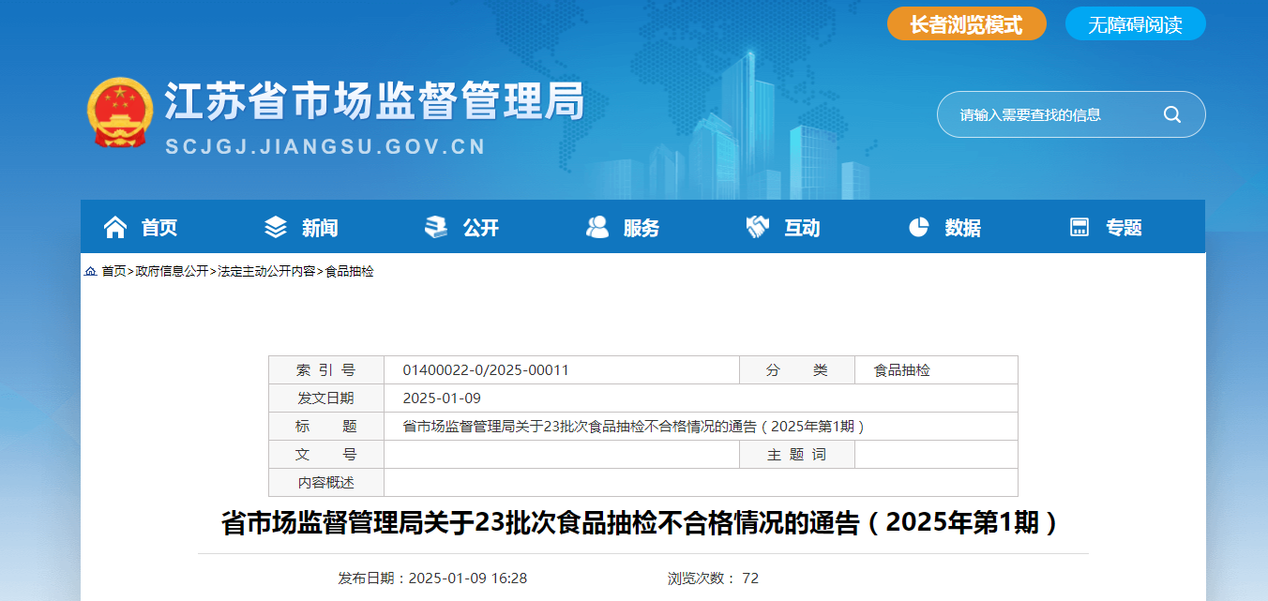Click the 文号 label cell
Screen dimensions: 1268x601
click(326, 455)
